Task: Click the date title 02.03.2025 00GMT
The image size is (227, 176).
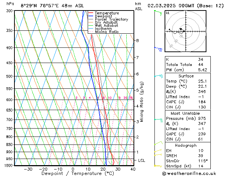Action: pyautogui.click(x=185, y=6)
